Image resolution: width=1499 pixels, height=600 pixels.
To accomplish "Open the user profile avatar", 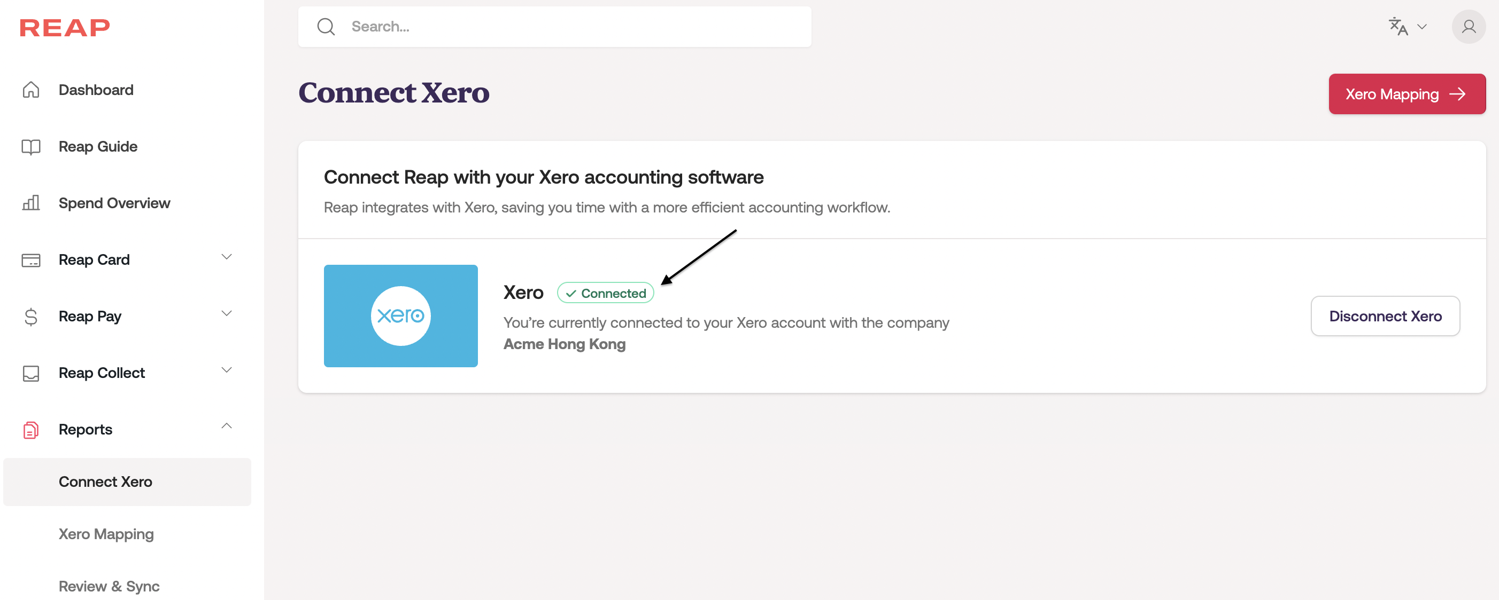I will (x=1468, y=27).
